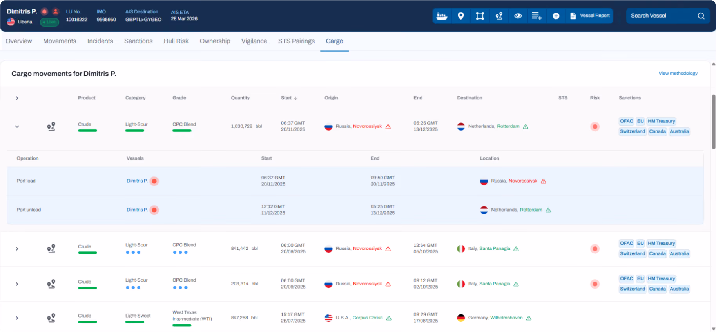Screen dimensions: 716x332
Task: Click the map location pin icon in the toolbar
Action: coord(461,16)
